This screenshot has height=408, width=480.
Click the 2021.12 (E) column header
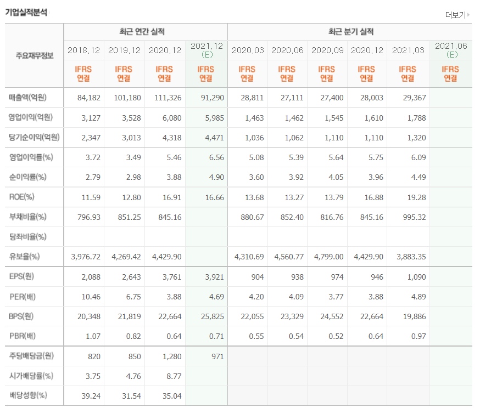[206, 50]
